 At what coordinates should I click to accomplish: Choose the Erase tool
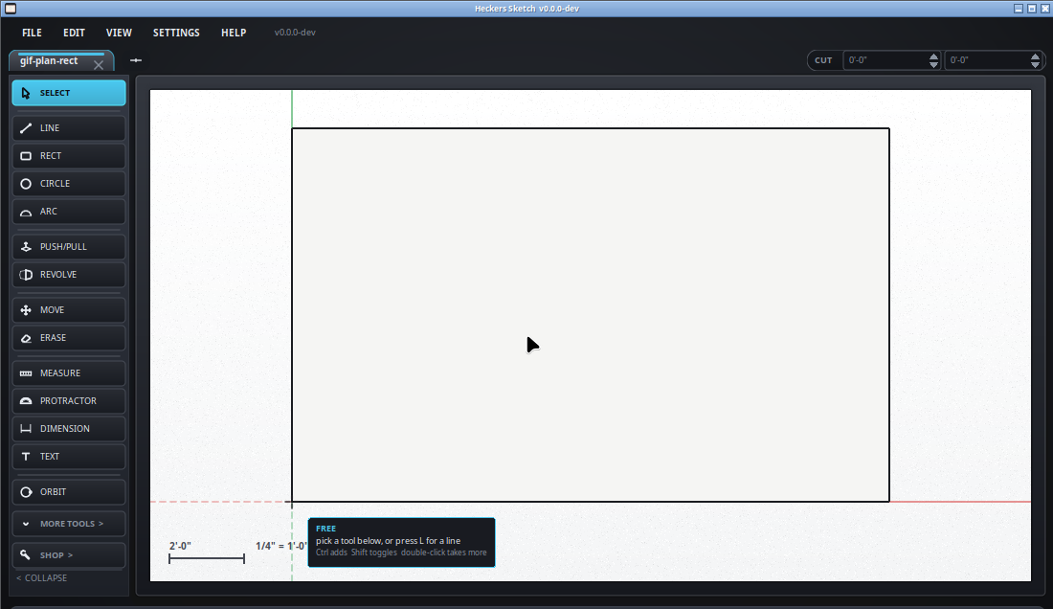(69, 338)
